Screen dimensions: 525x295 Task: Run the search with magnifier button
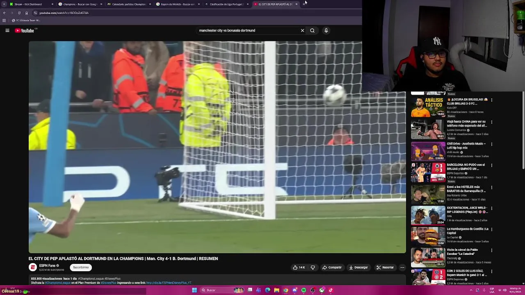click(x=312, y=30)
